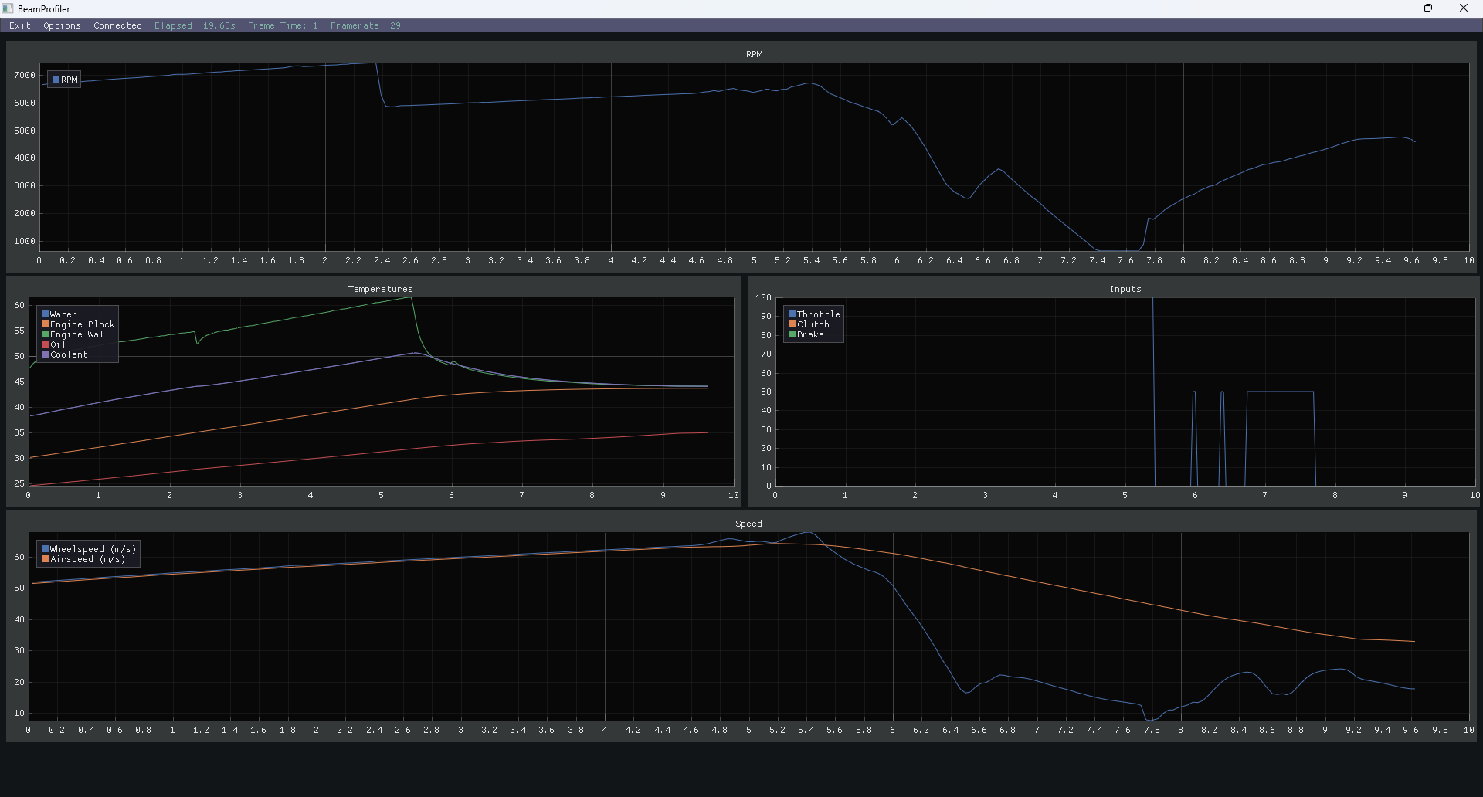
Task: Click the 7000 RPM axis label
Action: pyautogui.click(x=25, y=75)
